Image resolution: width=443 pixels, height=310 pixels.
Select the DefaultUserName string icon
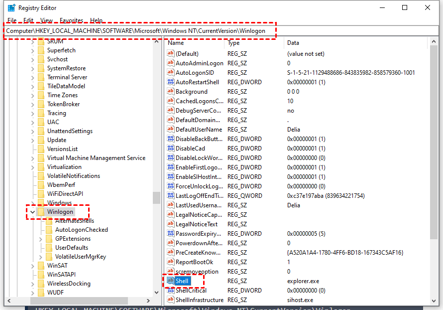tap(170, 129)
